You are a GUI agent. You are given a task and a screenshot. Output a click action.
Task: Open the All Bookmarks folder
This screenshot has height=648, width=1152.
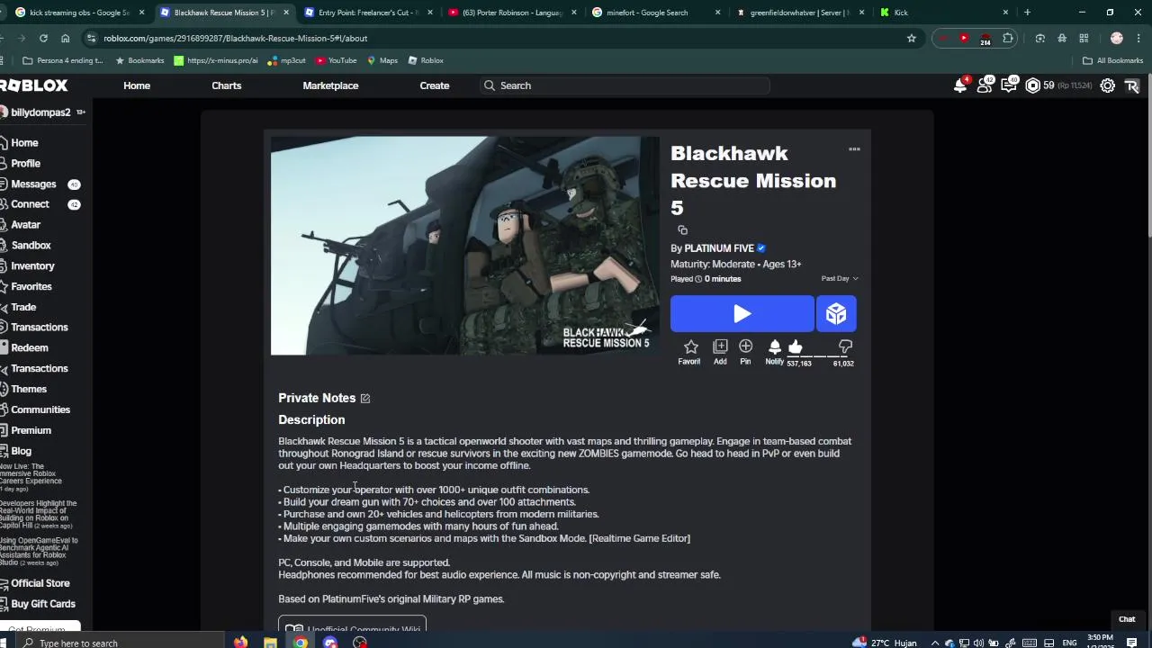coord(1112,60)
